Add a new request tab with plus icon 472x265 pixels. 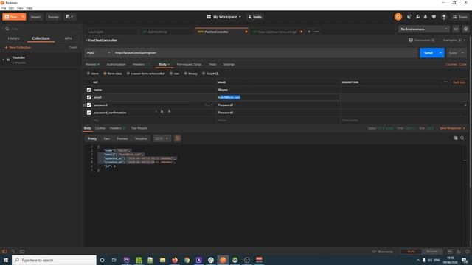tap(309, 32)
